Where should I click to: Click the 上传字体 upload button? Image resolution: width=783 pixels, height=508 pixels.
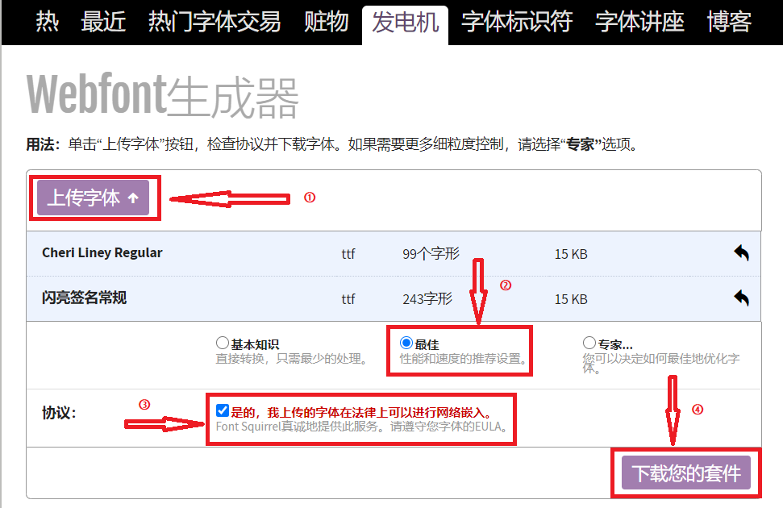coord(94,198)
